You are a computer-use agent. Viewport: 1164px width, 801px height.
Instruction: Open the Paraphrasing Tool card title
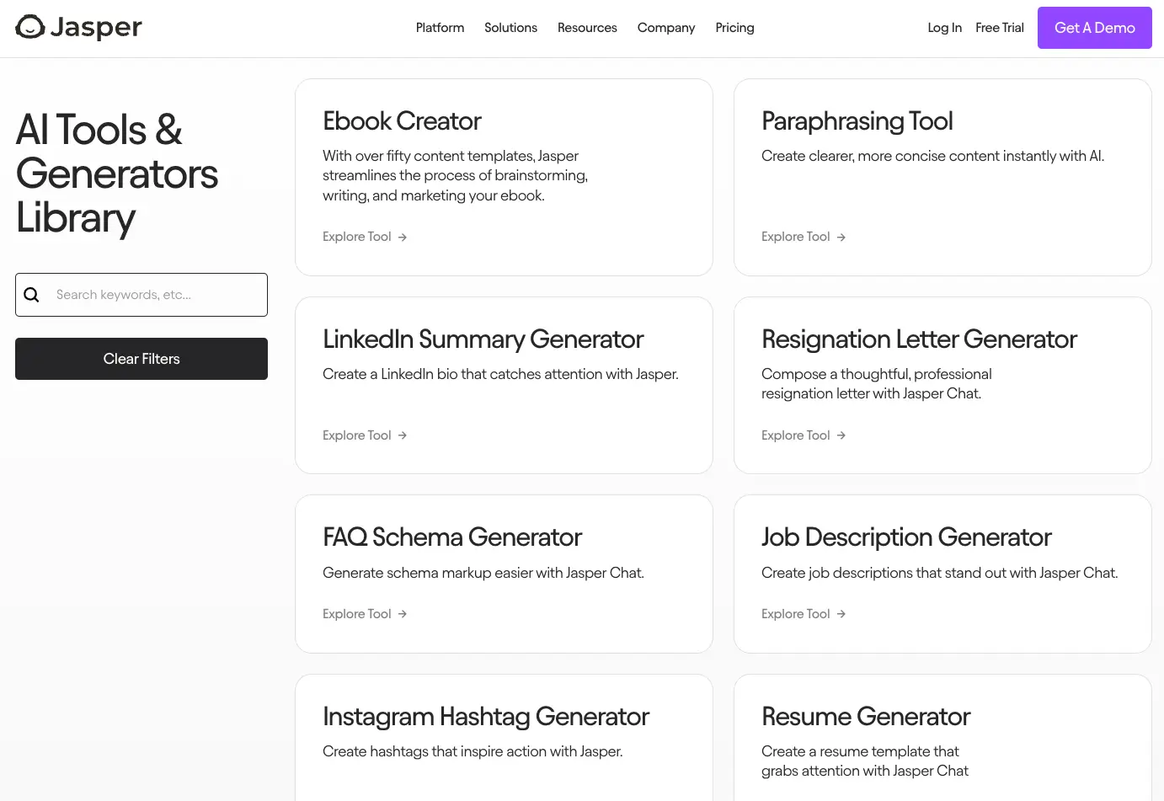(857, 121)
